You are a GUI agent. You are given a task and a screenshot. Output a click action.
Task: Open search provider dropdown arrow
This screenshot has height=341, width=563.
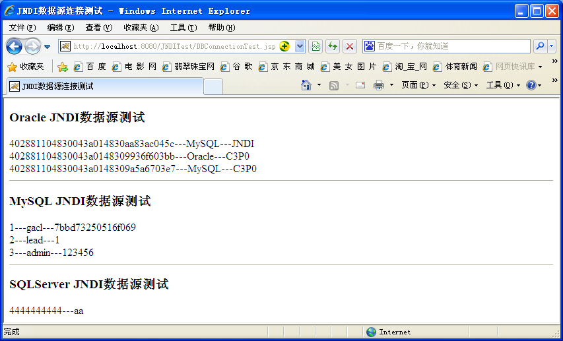point(552,46)
